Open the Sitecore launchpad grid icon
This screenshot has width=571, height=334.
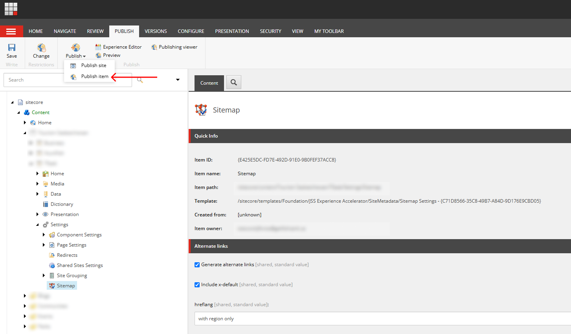(11, 9)
